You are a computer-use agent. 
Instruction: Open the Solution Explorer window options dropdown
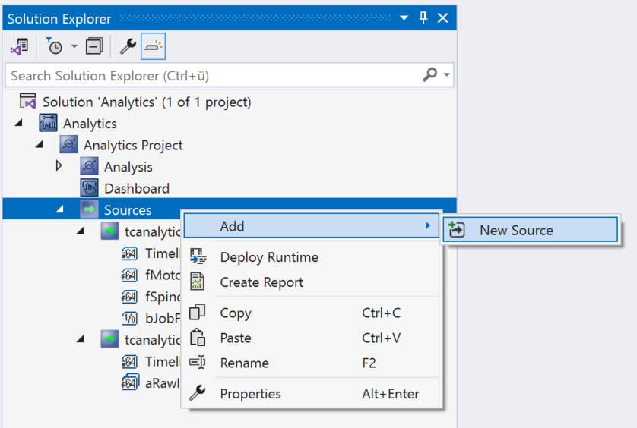[x=404, y=18]
